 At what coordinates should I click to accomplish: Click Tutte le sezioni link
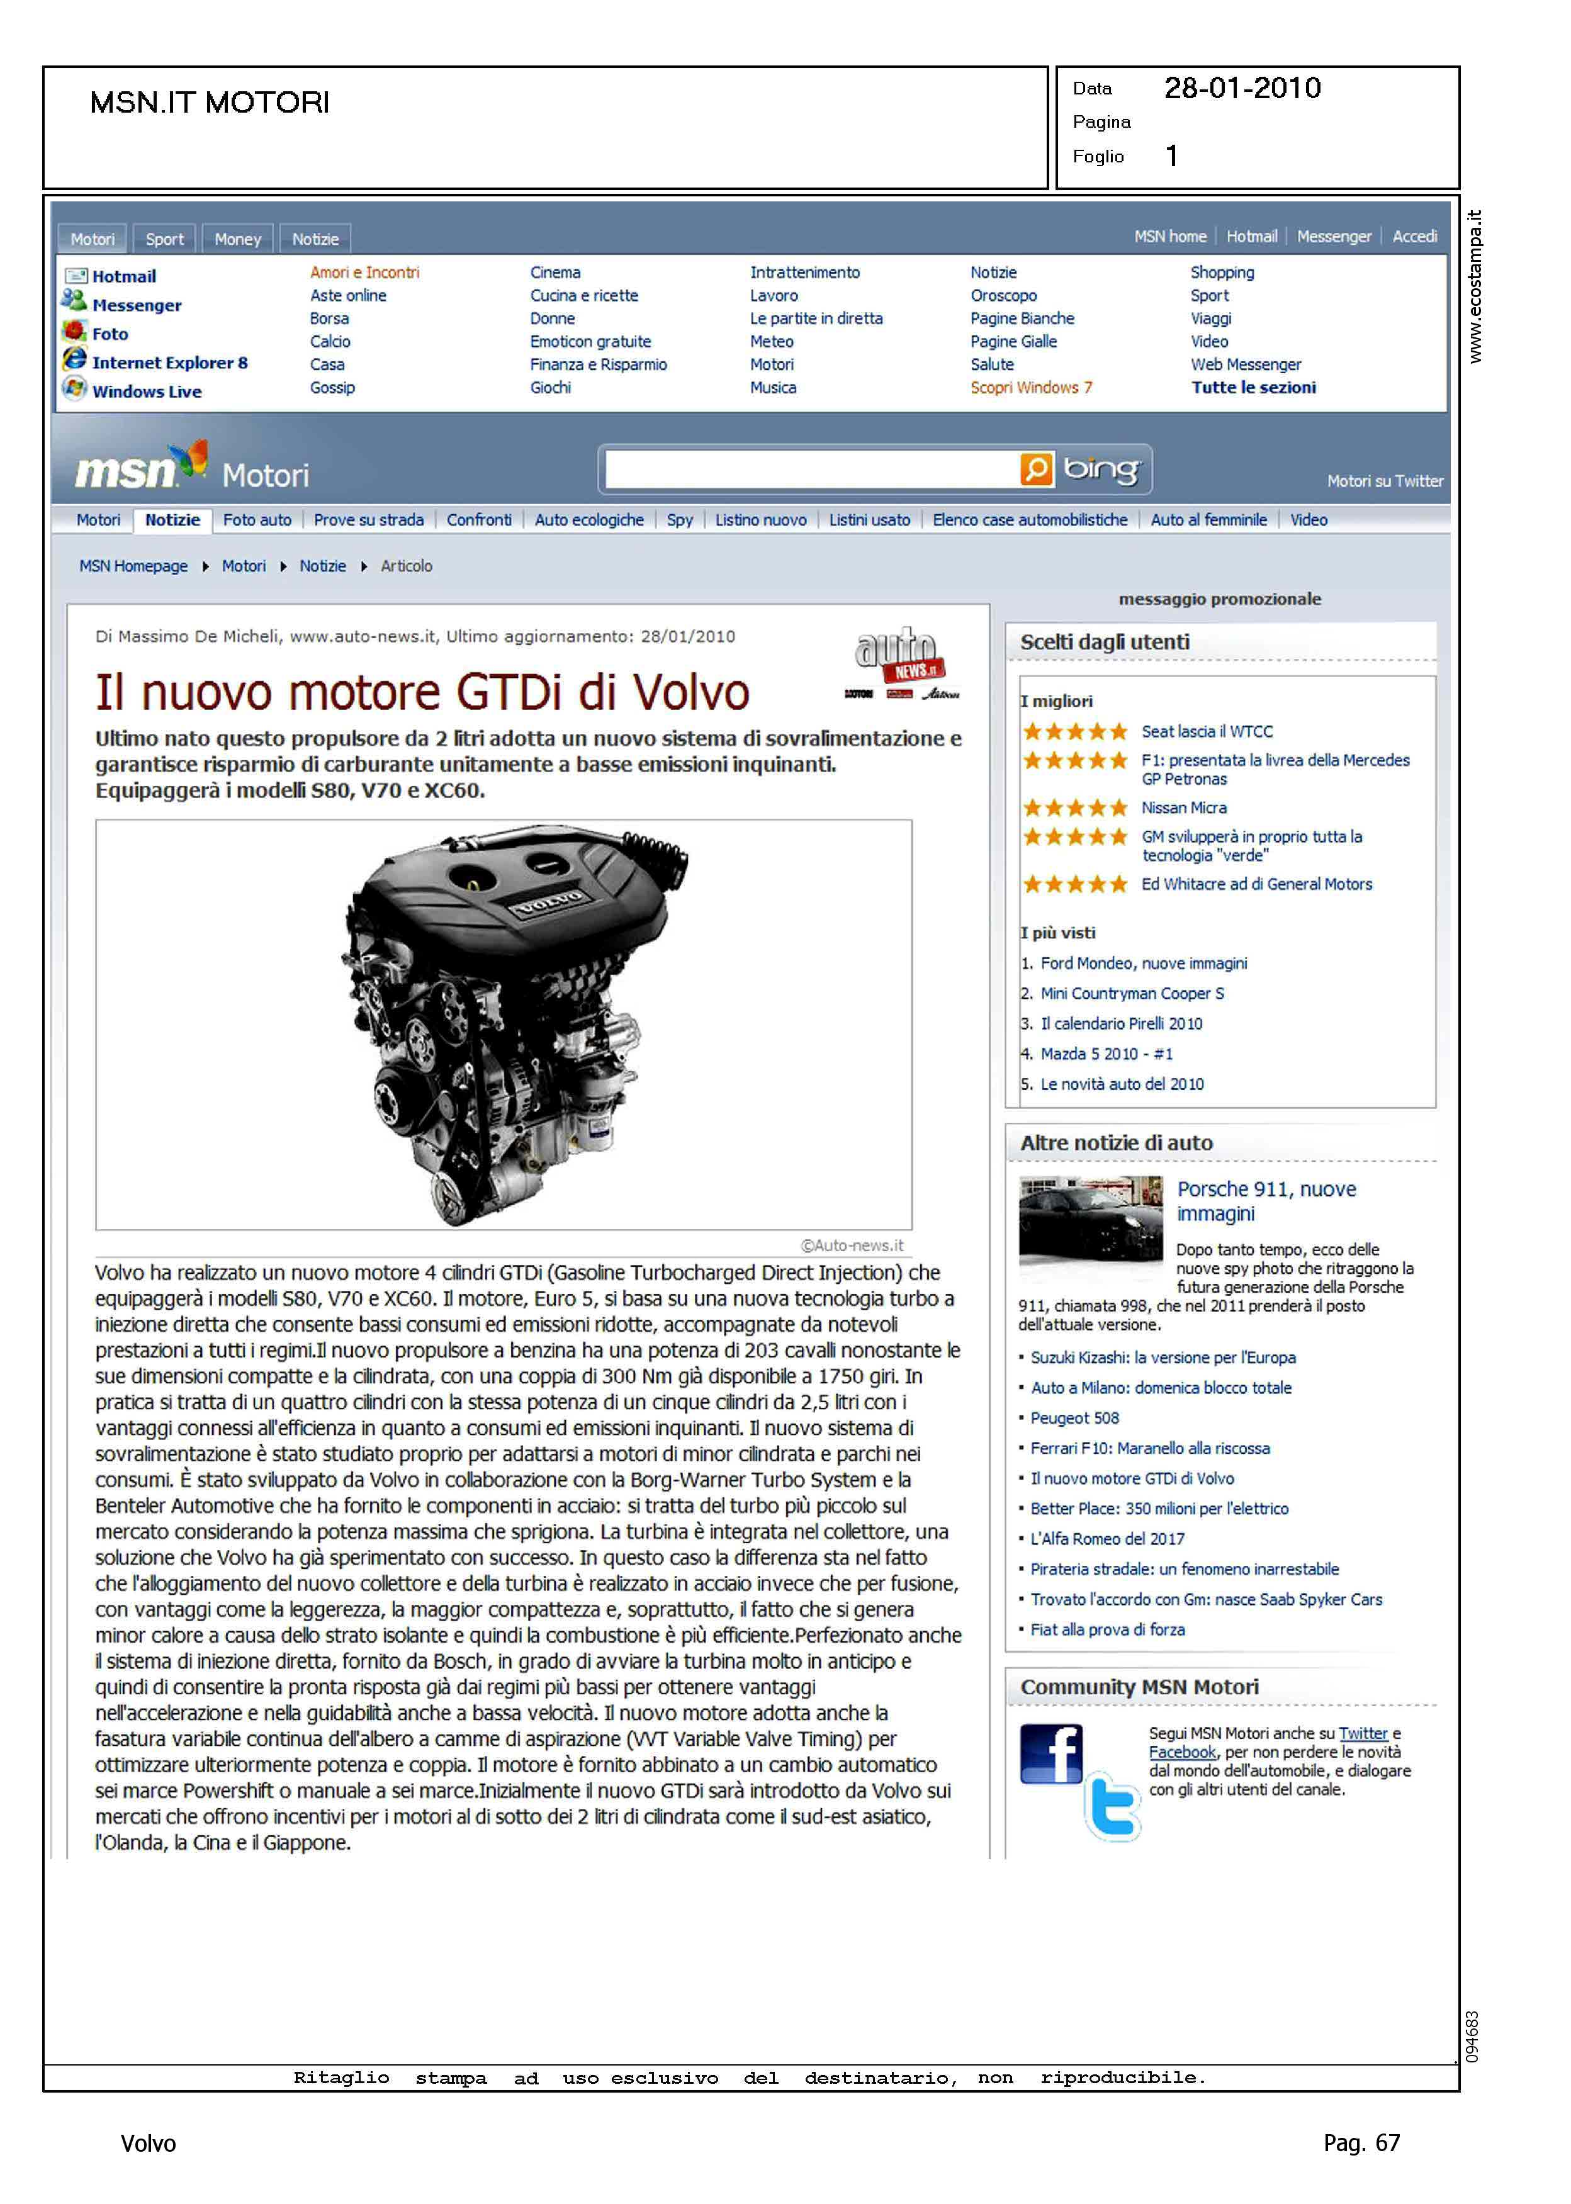pyautogui.click(x=1253, y=388)
